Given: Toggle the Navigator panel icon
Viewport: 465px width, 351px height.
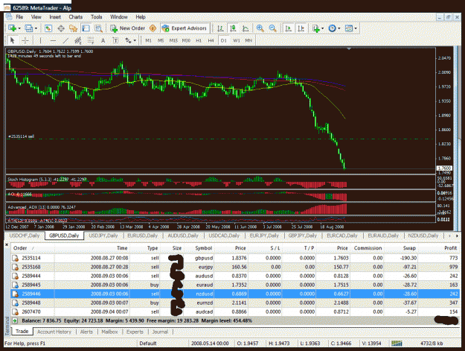Looking at the screenshot, I should (73, 28).
